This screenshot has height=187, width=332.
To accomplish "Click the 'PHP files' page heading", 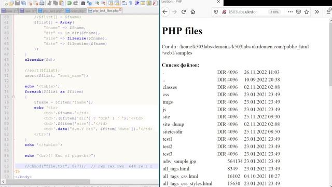I will (182, 31).
